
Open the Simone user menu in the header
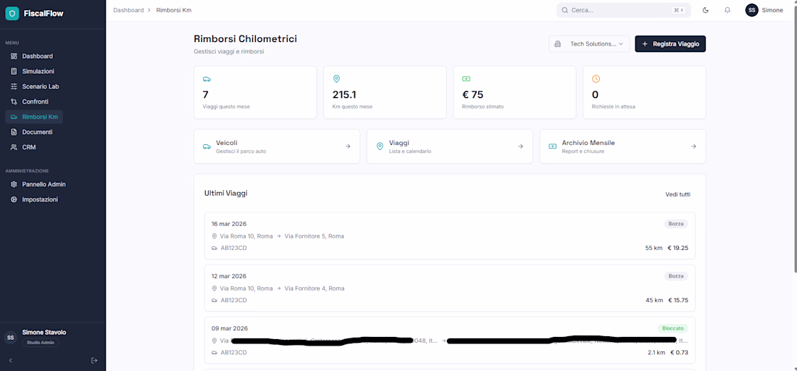(x=764, y=10)
